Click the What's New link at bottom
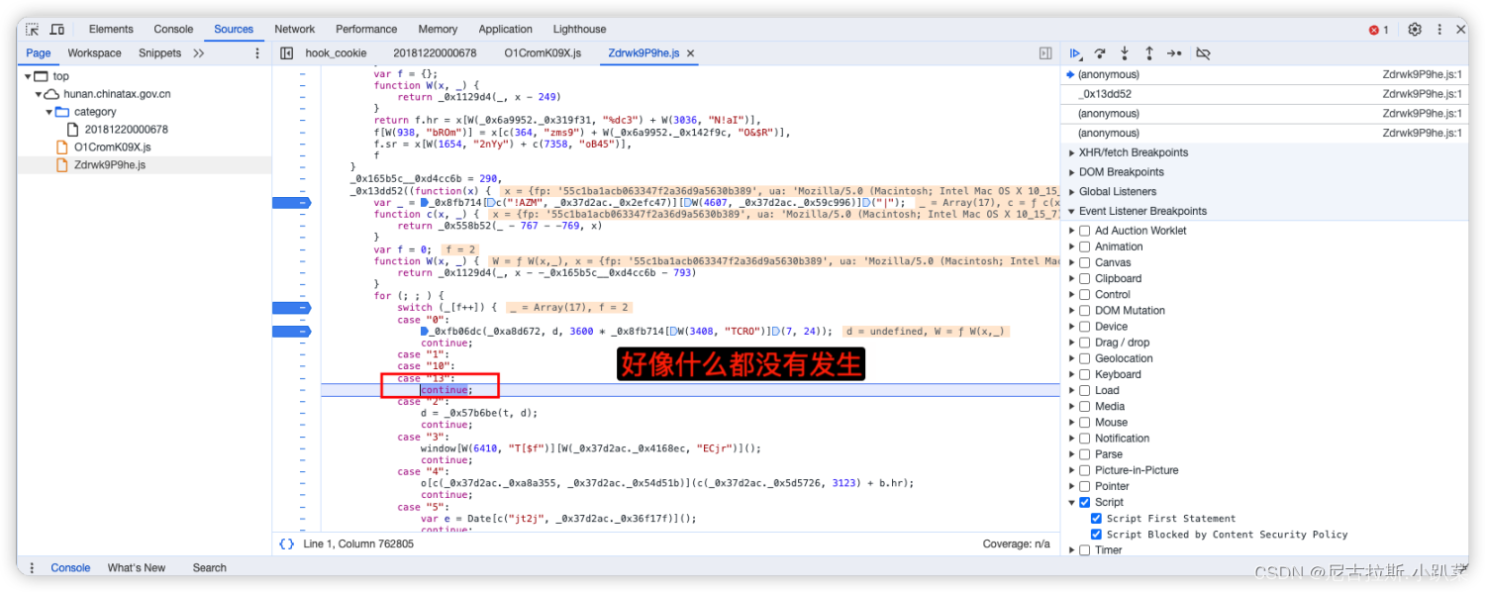 pos(136,567)
